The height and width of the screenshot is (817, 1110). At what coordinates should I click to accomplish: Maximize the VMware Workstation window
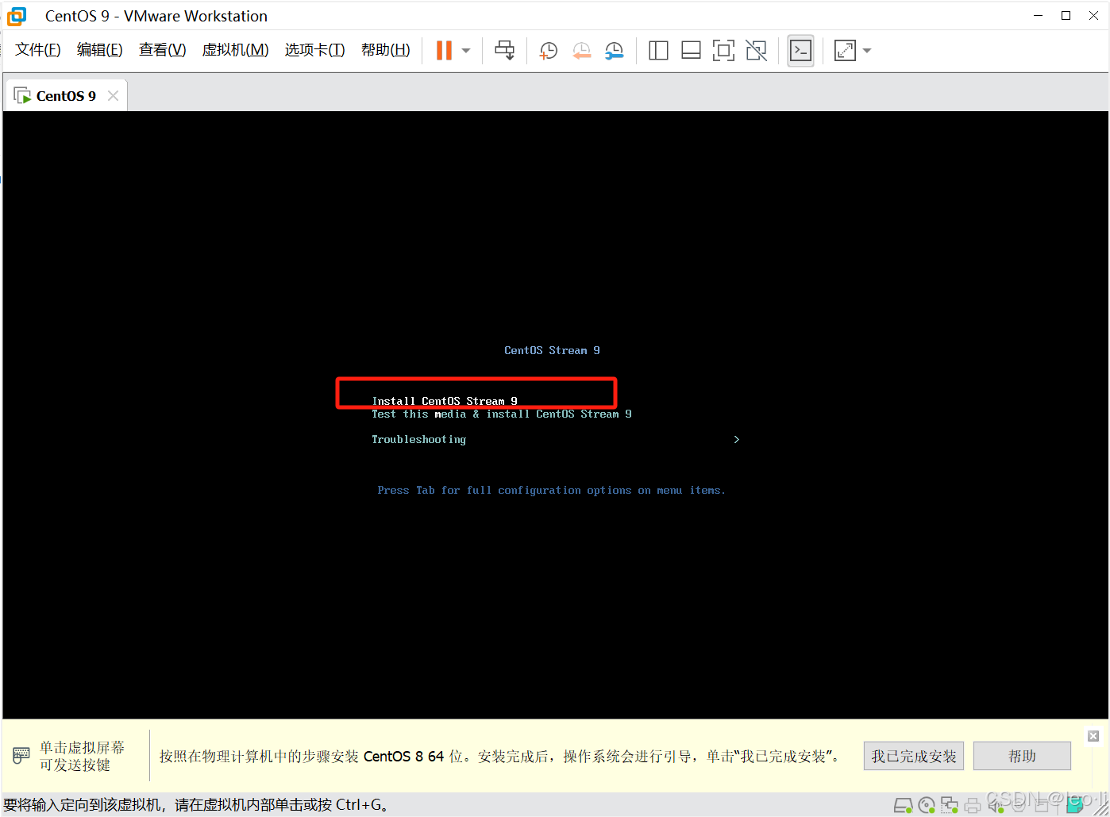tap(1066, 16)
